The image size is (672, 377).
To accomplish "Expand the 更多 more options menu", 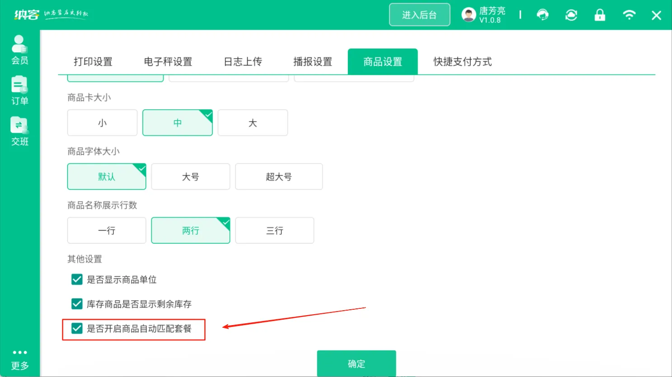I will tap(19, 359).
